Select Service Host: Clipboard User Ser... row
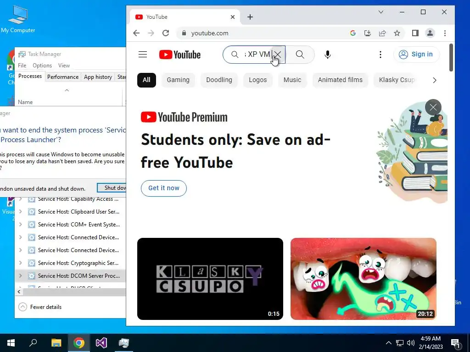Image resolution: width=470 pixels, height=352 pixels. tap(70, 212)
